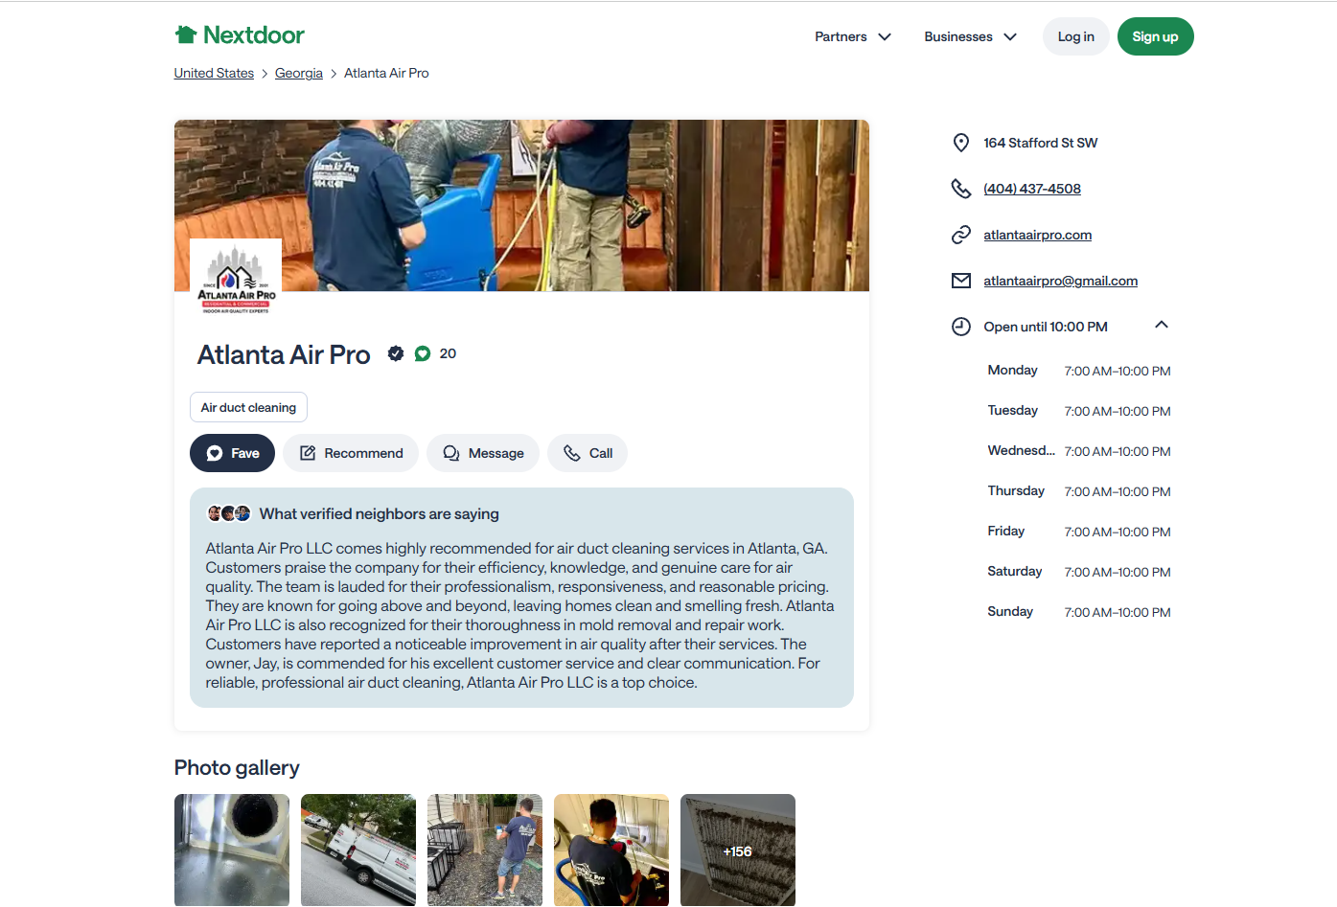
Task: Click the Wednesday hours row
Action: [x=1079, y=451]
